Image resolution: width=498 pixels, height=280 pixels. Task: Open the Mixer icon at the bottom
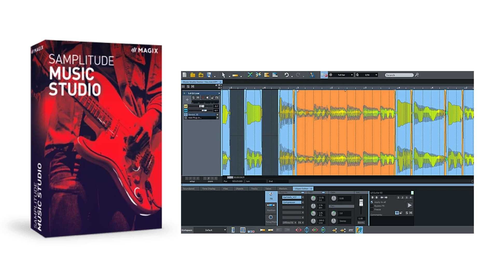point(243,230)
